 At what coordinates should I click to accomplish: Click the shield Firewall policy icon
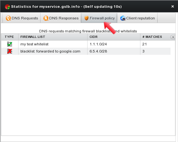[x=86, y=18]
